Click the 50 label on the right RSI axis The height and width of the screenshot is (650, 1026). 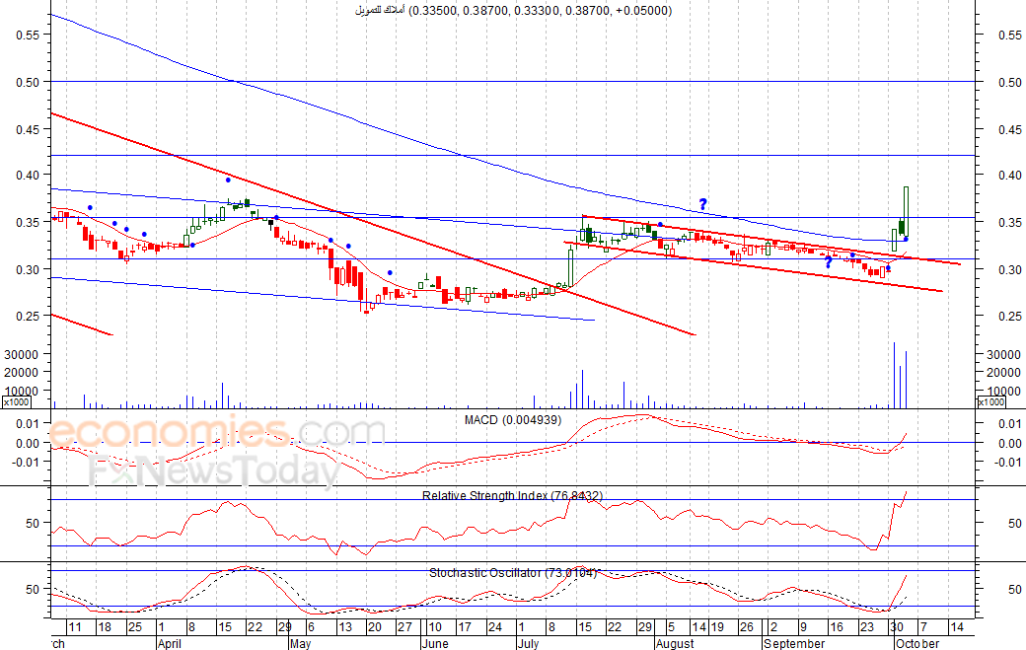click(1015, 523)
